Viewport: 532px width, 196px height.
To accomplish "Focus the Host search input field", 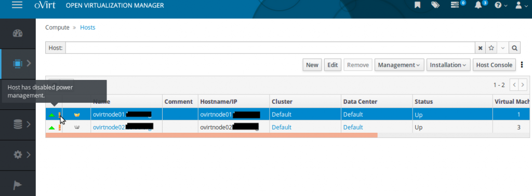I will (270, 48).
